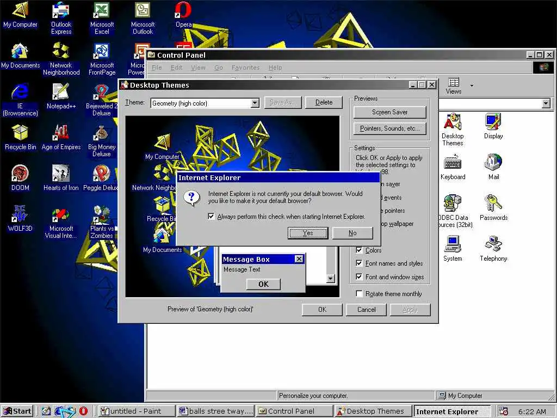The width and height of the screenshot is (557, 418).
Task: Open the Edit menu in Control Panel
Action: click(x=176, y=67)
